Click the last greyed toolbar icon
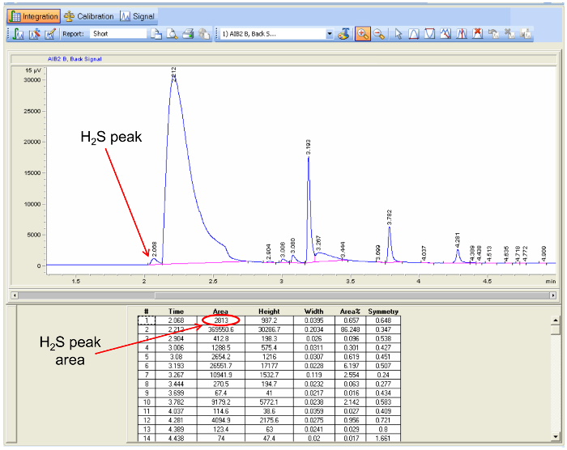Viewport: 567px width, 450px height. [525, 34]
